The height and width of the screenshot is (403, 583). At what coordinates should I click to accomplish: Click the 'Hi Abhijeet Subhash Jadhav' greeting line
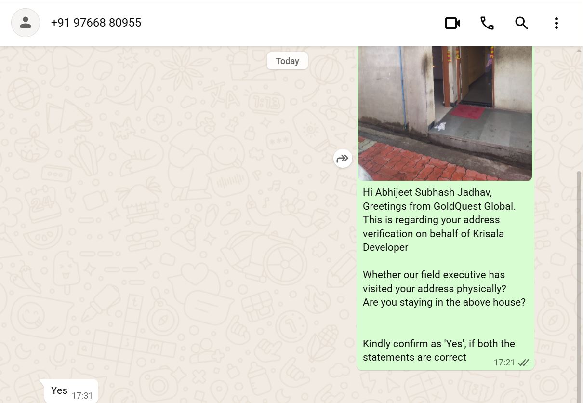click(427, 192)
